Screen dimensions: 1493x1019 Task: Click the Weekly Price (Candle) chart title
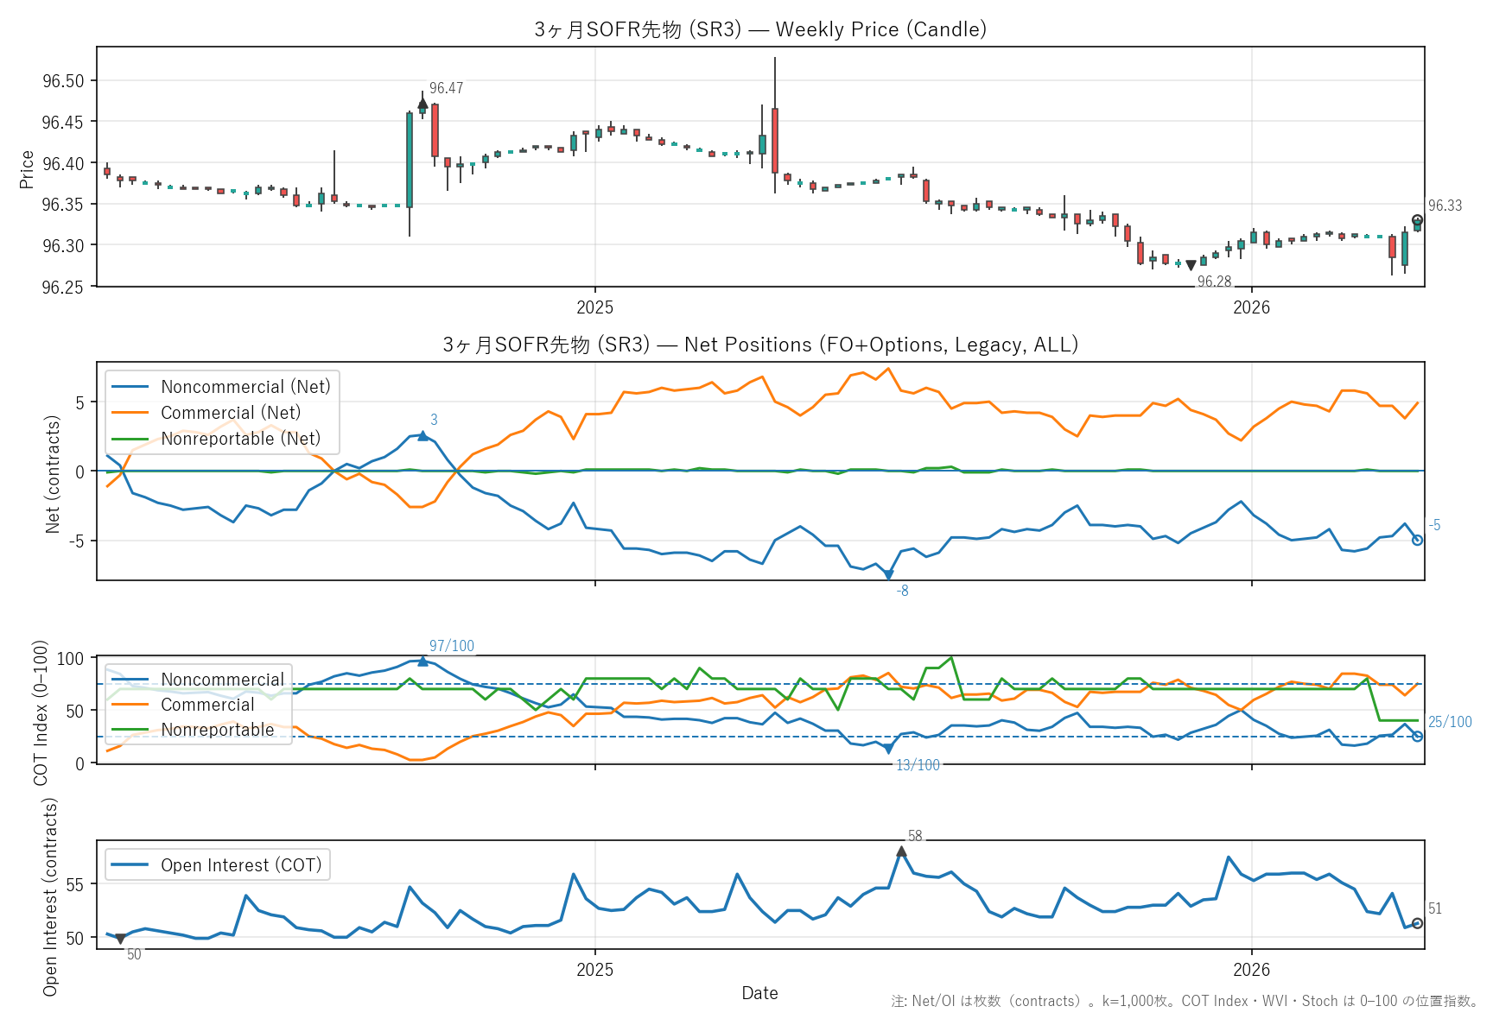[x=759, y=29]
